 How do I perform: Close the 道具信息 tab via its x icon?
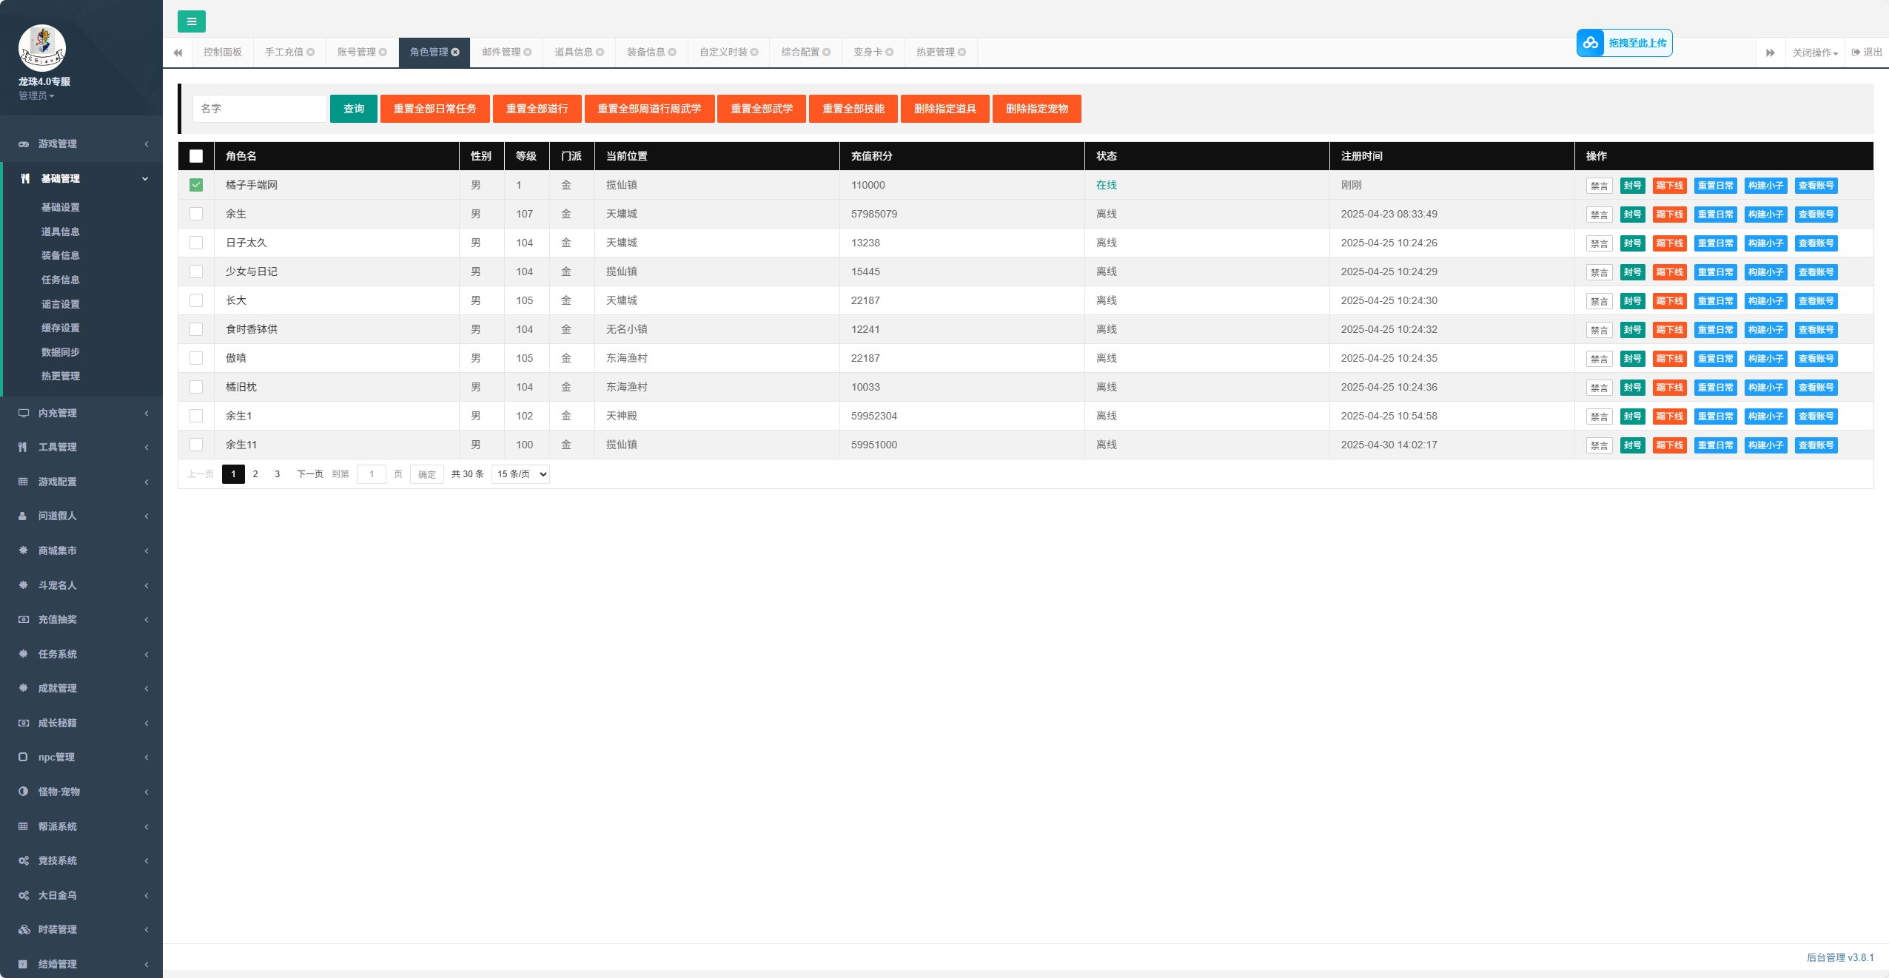pos(600,52)
